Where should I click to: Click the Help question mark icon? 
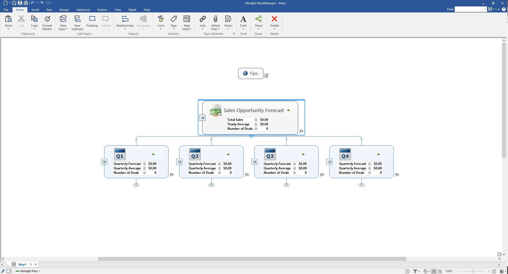pyautogui.click(x=504, y=9)
